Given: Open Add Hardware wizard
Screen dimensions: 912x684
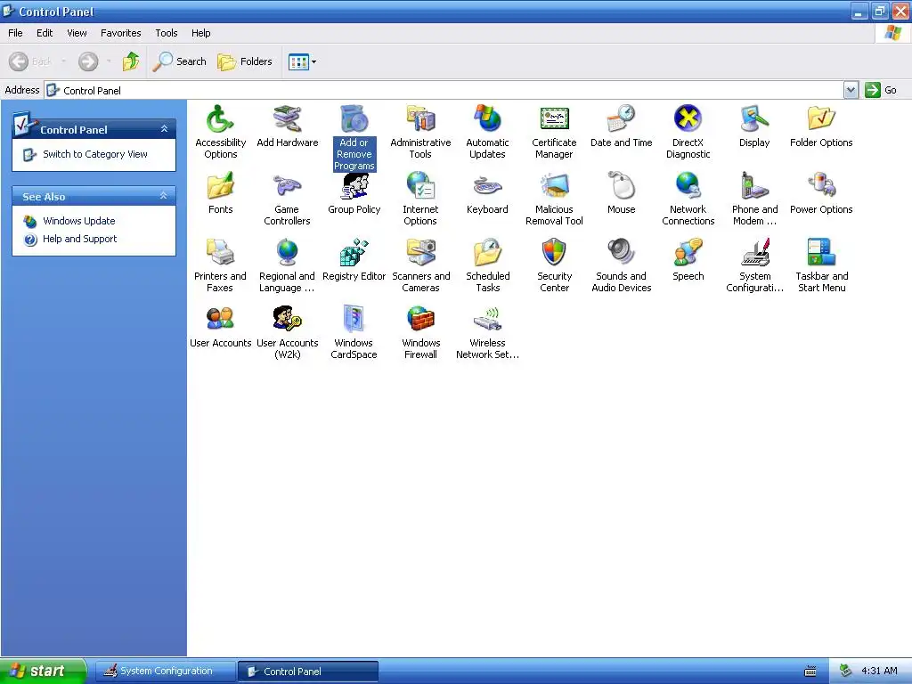Looking at the screenshot, I should point(288,126).
